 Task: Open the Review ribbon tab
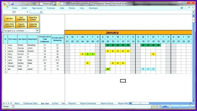(x=72, y=8)
